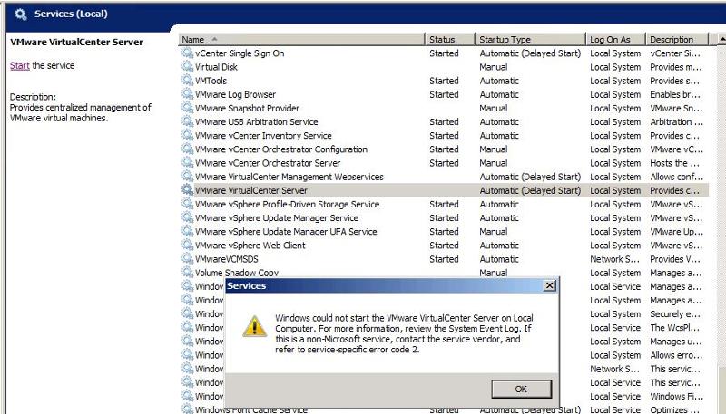726x414 pixels.
Task: Click OK in the Services error dialog
Action: pyautogui.click(x=521, y=389)
